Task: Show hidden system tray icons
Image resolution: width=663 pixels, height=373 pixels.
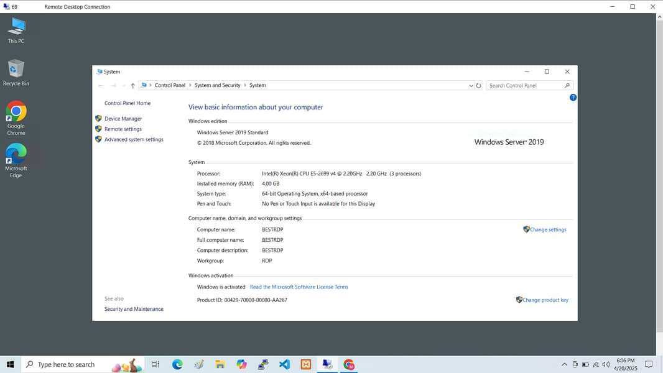Action: coord(565,364)
